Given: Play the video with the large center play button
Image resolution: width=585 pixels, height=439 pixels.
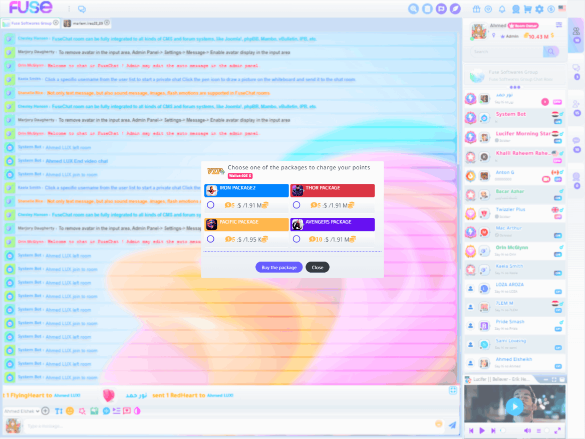Looking at the screenshot, I should tap(515, 406).
